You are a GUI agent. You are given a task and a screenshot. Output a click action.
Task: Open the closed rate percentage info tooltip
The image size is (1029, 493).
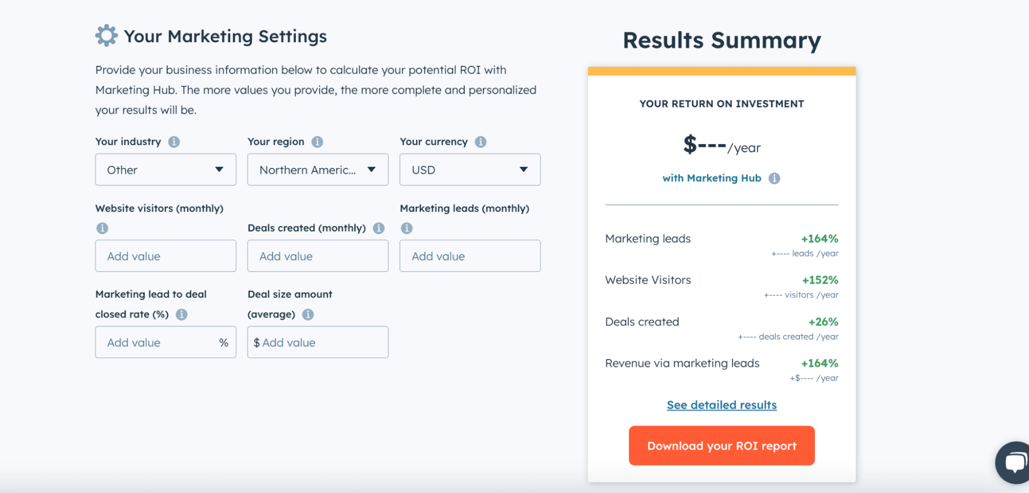point(182,314)
